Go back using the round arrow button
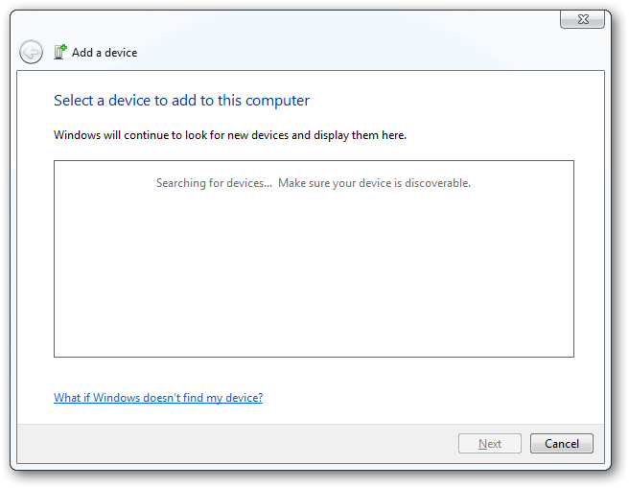This screenshot has height=488, width=629. point(31,52)
